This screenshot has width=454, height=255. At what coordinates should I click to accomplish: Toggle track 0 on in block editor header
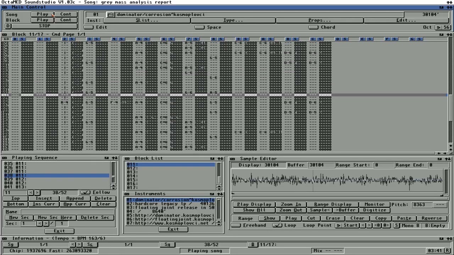15,39
